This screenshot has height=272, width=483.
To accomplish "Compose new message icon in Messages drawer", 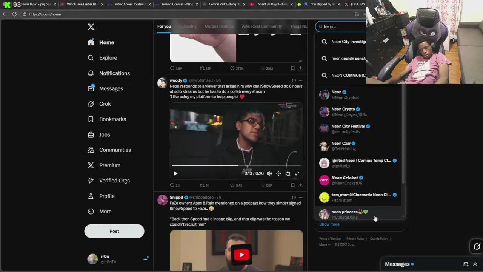I will (466, 264).
